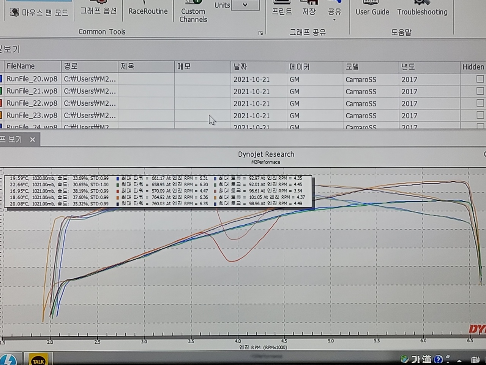This screenshot has height=365, width=486.
Task: Click CamaroSS model cell in RunFile_23.wp8 row
Action: pyautogui.click(x=371, y=116)
